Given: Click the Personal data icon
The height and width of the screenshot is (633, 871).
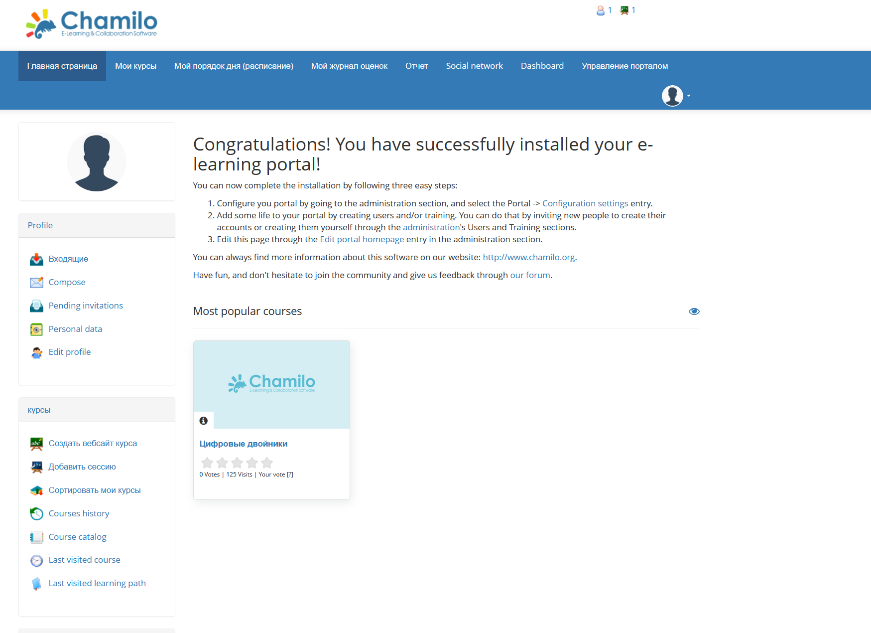Looking at the screenshot, I should pyautogui.click(x=36, y=329).
